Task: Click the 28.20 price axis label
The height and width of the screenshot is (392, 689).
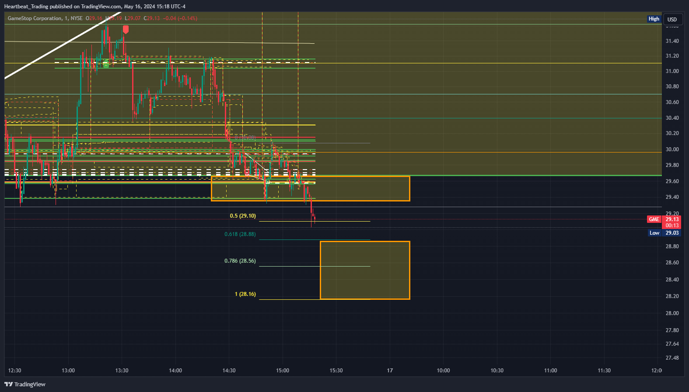Action: click(672, 296)
